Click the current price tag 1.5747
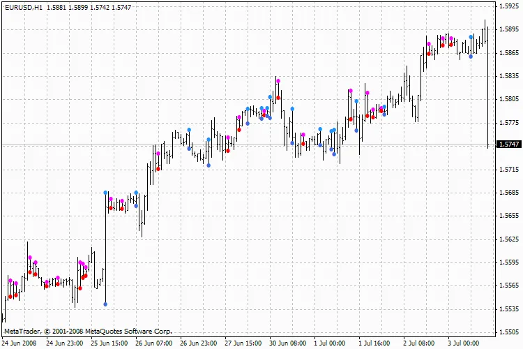The width and height of the screenshot is (523, 349). click(x=508, y=144)
